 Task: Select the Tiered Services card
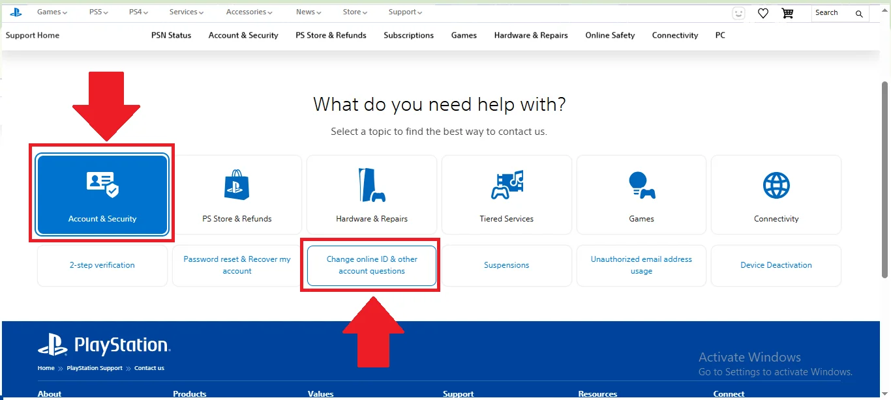point(507,194)
